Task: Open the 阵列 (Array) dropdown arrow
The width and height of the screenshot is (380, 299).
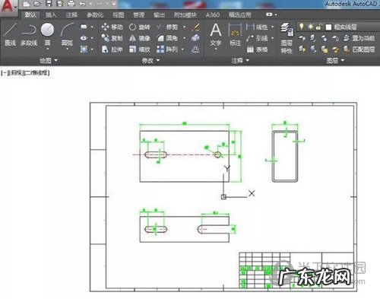Action: coord(182,49)
